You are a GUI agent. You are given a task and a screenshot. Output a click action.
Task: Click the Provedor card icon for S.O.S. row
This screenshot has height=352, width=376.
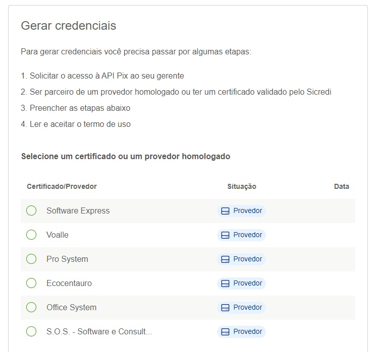(x=225, y=332)
